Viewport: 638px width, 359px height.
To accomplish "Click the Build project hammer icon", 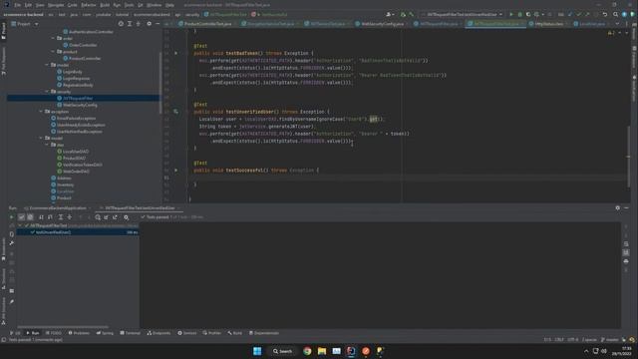I will tap(412, 14).
